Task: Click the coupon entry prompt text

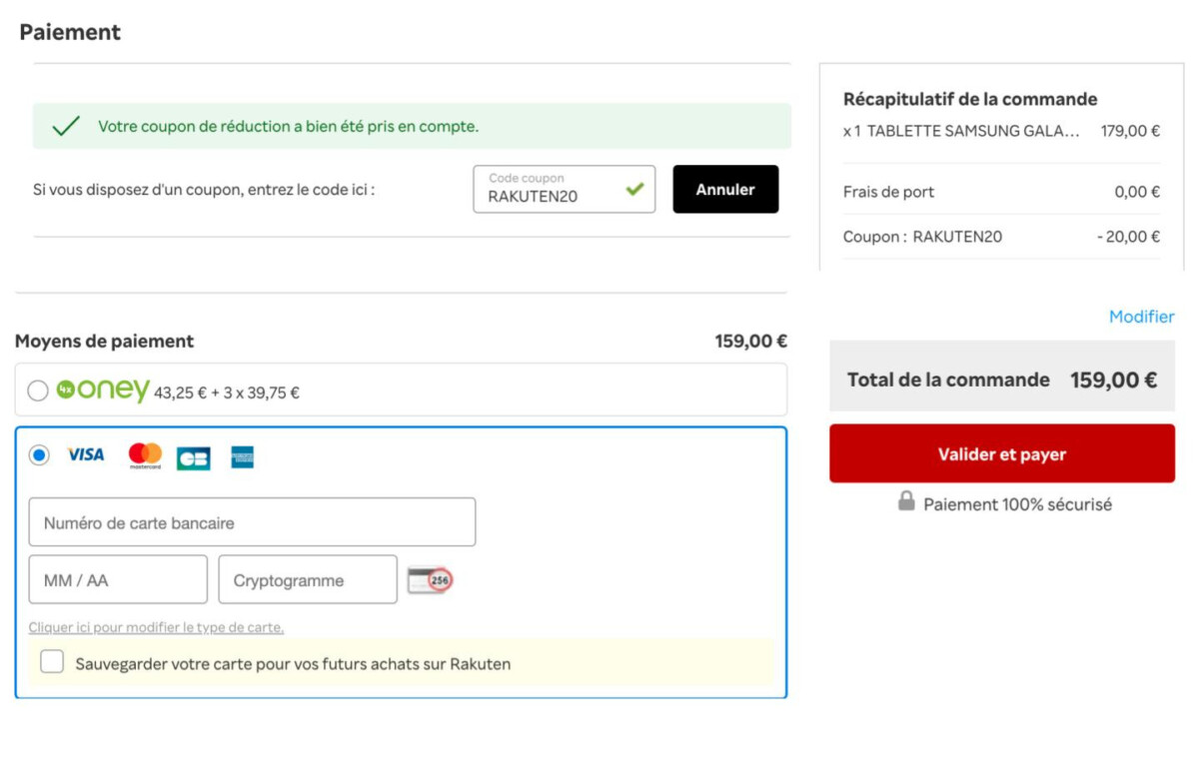Action: pyautogui.click(x=204, y=189)
